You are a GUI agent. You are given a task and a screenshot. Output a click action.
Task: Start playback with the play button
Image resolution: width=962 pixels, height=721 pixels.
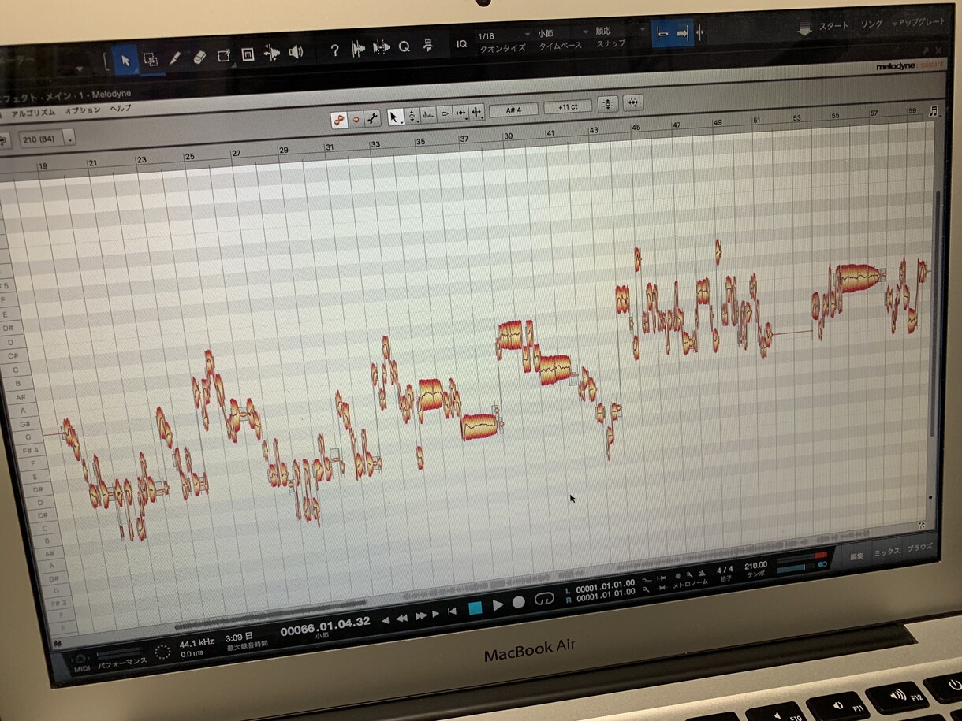point(498,605)
